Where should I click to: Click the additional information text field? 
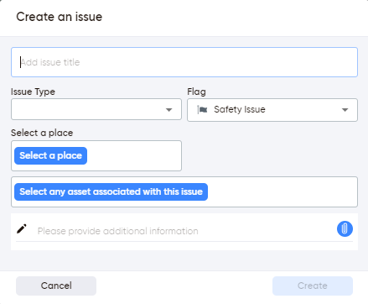[x=184, y=231]
